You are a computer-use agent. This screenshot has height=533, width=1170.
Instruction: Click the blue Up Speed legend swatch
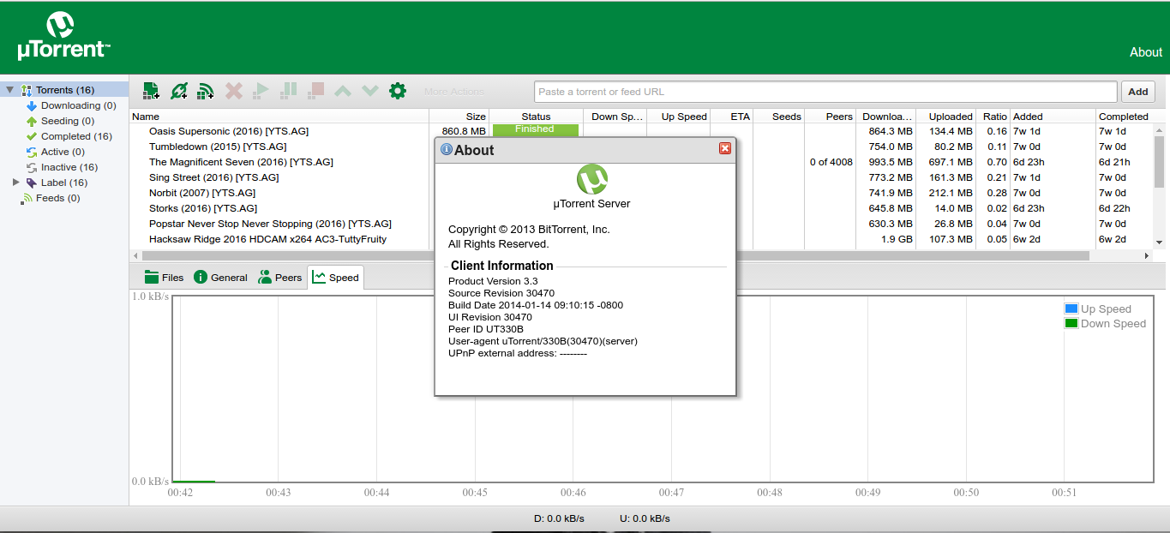(x=1071, y=308)
